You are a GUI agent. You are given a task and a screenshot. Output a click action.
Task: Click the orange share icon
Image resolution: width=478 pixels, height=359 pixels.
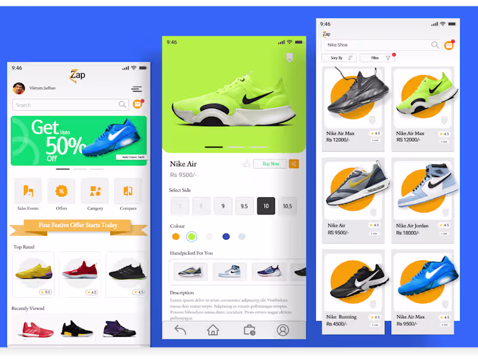point(293,164)
